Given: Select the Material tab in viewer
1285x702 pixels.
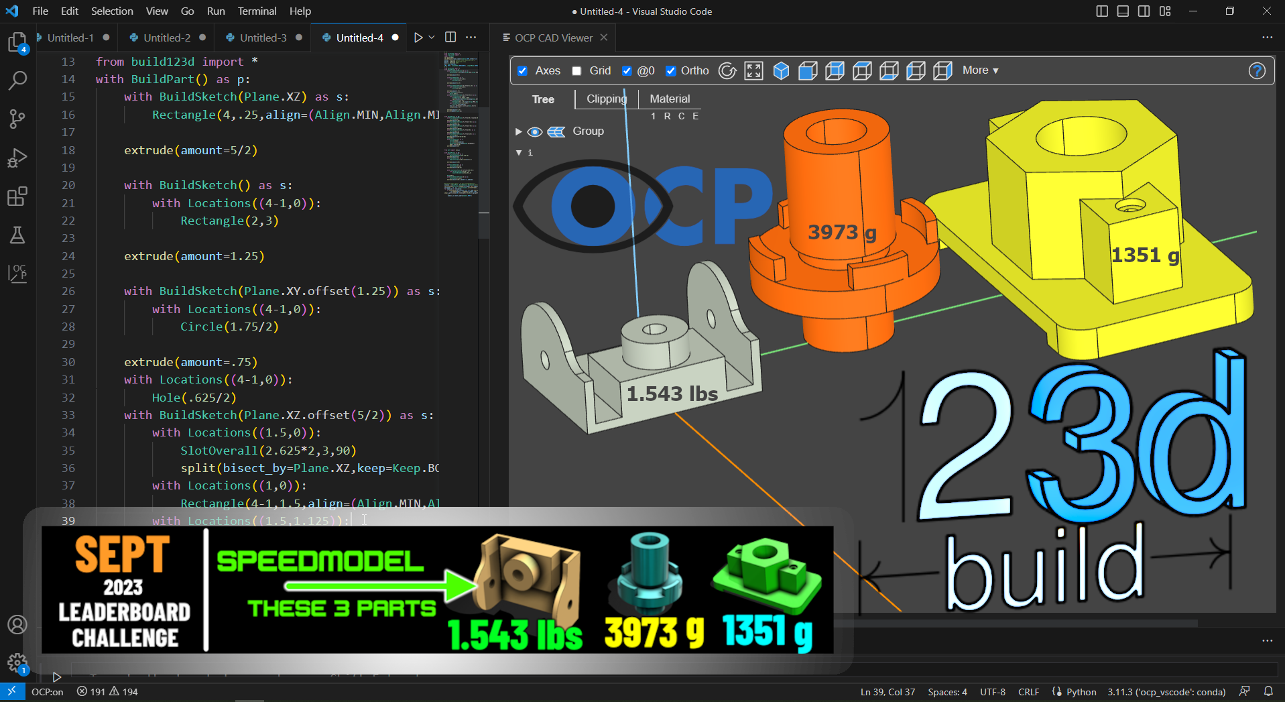Looking at the screenshot, I should click(x=670, y=99).
